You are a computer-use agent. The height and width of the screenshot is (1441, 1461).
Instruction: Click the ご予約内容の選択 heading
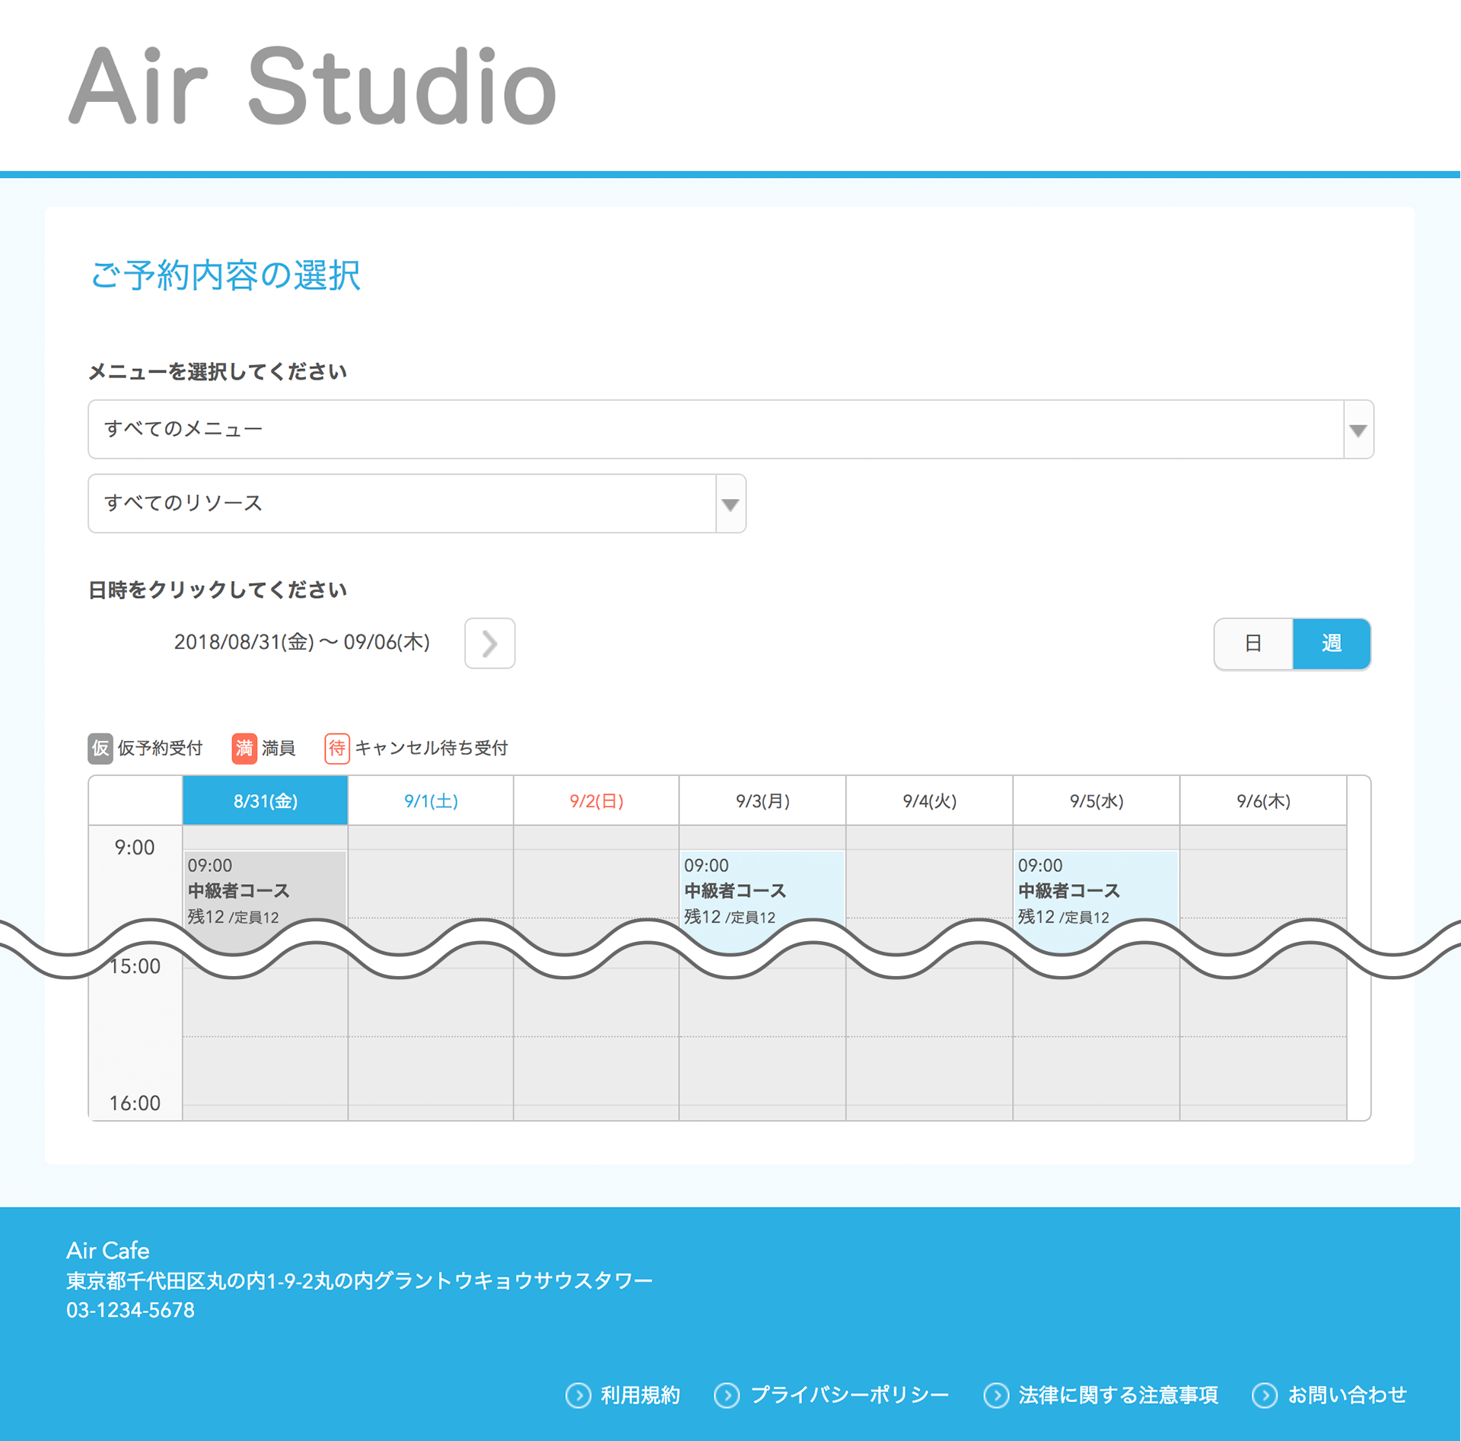(225, 275)
